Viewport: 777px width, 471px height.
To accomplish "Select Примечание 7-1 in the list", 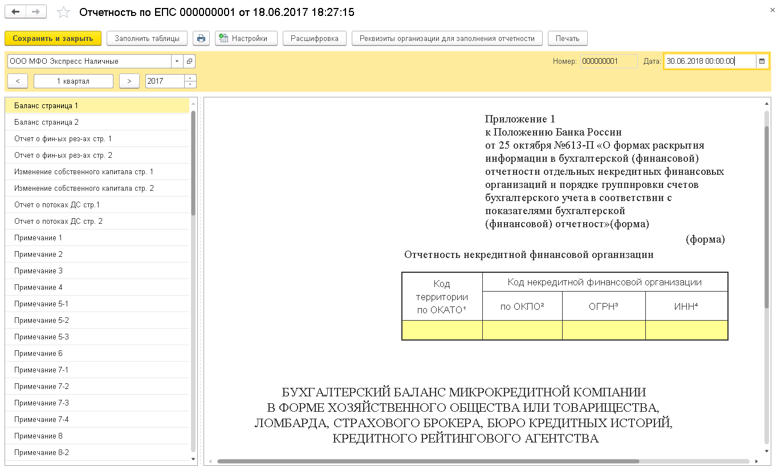I will (x=97, y=370).
